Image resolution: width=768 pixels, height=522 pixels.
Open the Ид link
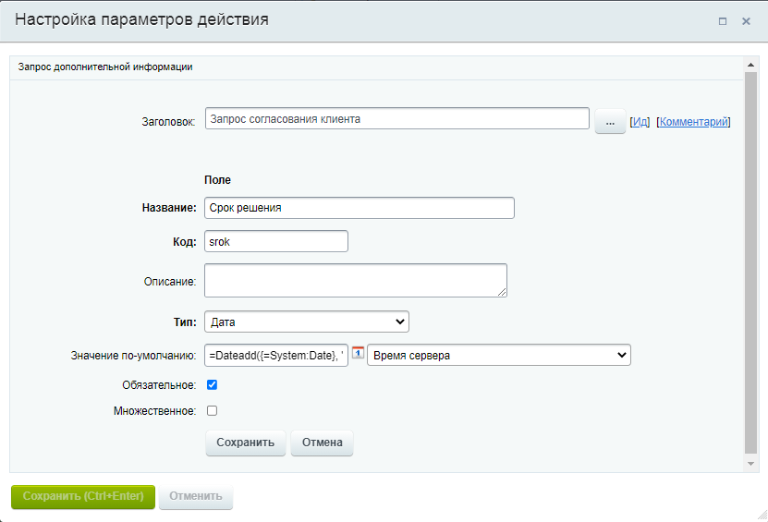pos(640,121)
